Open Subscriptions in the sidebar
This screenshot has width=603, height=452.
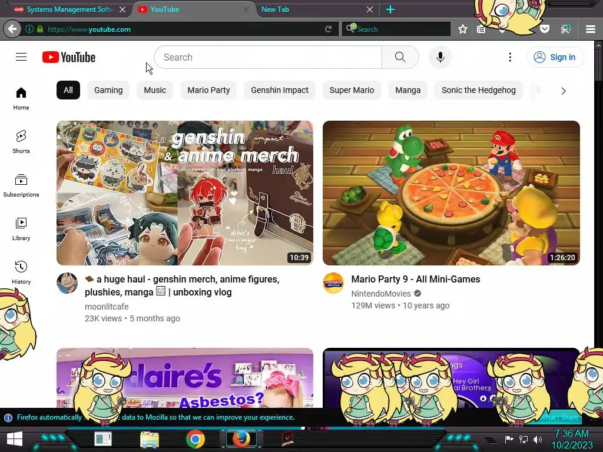(x=21, y=185)
